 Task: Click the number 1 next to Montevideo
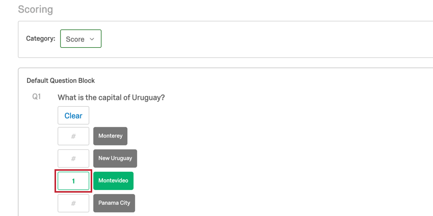(73, 181)
